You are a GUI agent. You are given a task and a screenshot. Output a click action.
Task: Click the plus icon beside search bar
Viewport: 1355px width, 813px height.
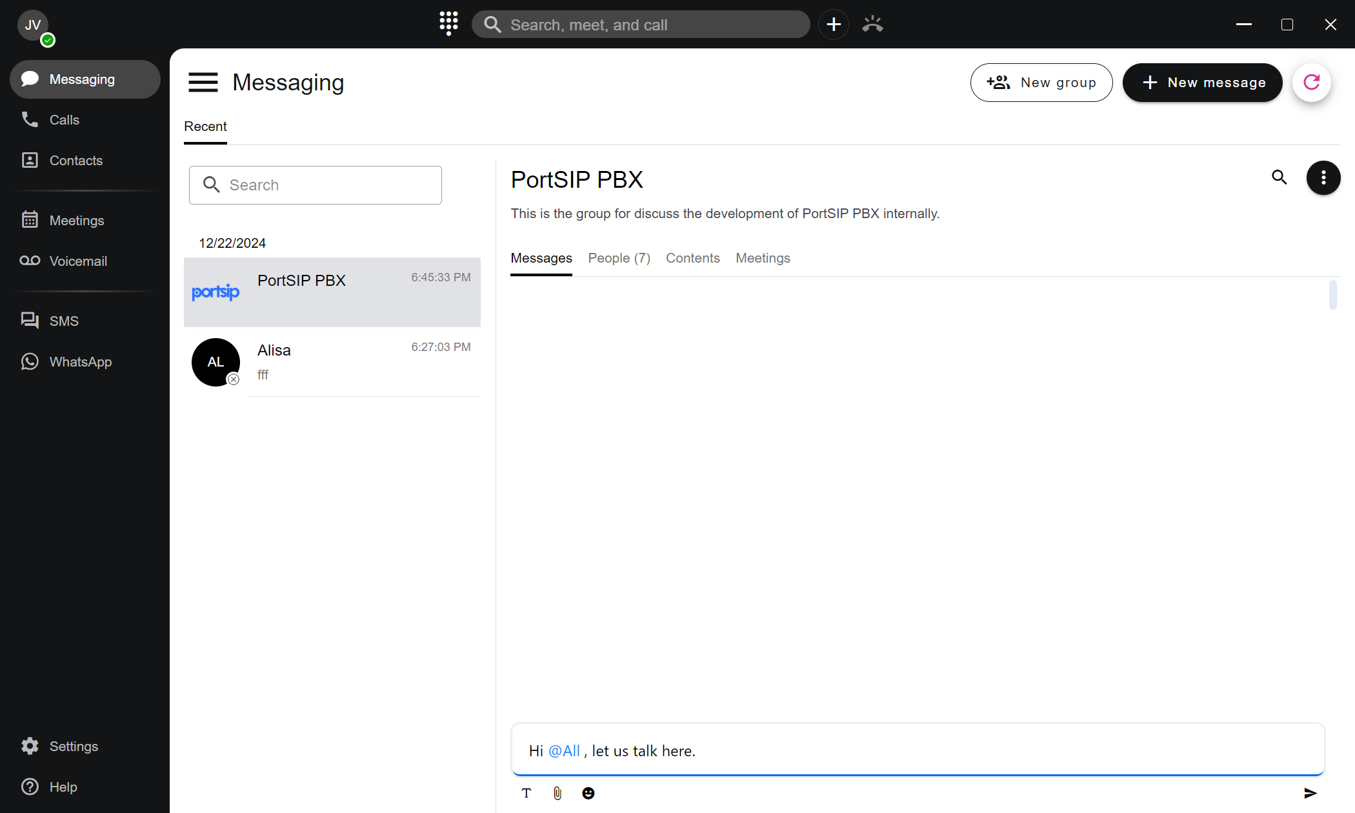coord(833,25)
